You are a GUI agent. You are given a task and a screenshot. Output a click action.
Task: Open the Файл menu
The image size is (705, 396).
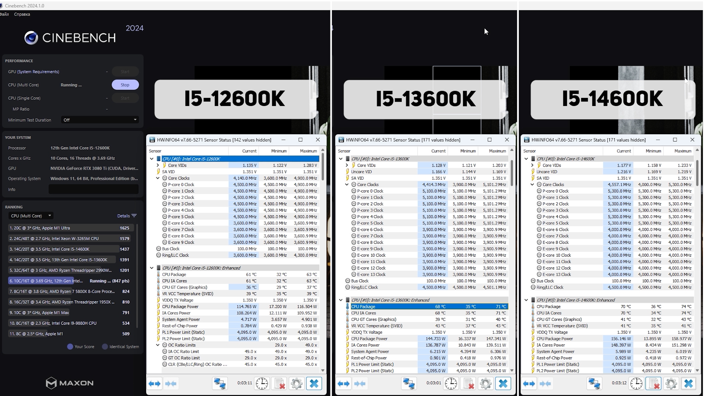point(4,14)
